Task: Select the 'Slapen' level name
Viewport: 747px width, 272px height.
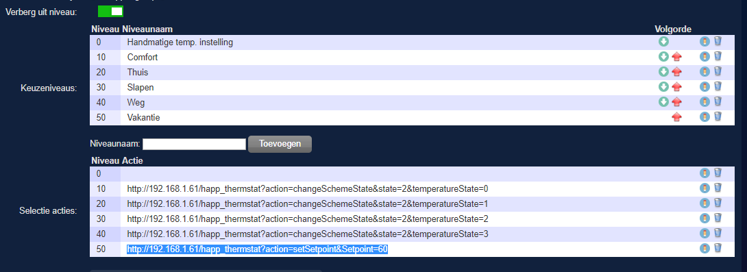Action: tap(140, 88)
